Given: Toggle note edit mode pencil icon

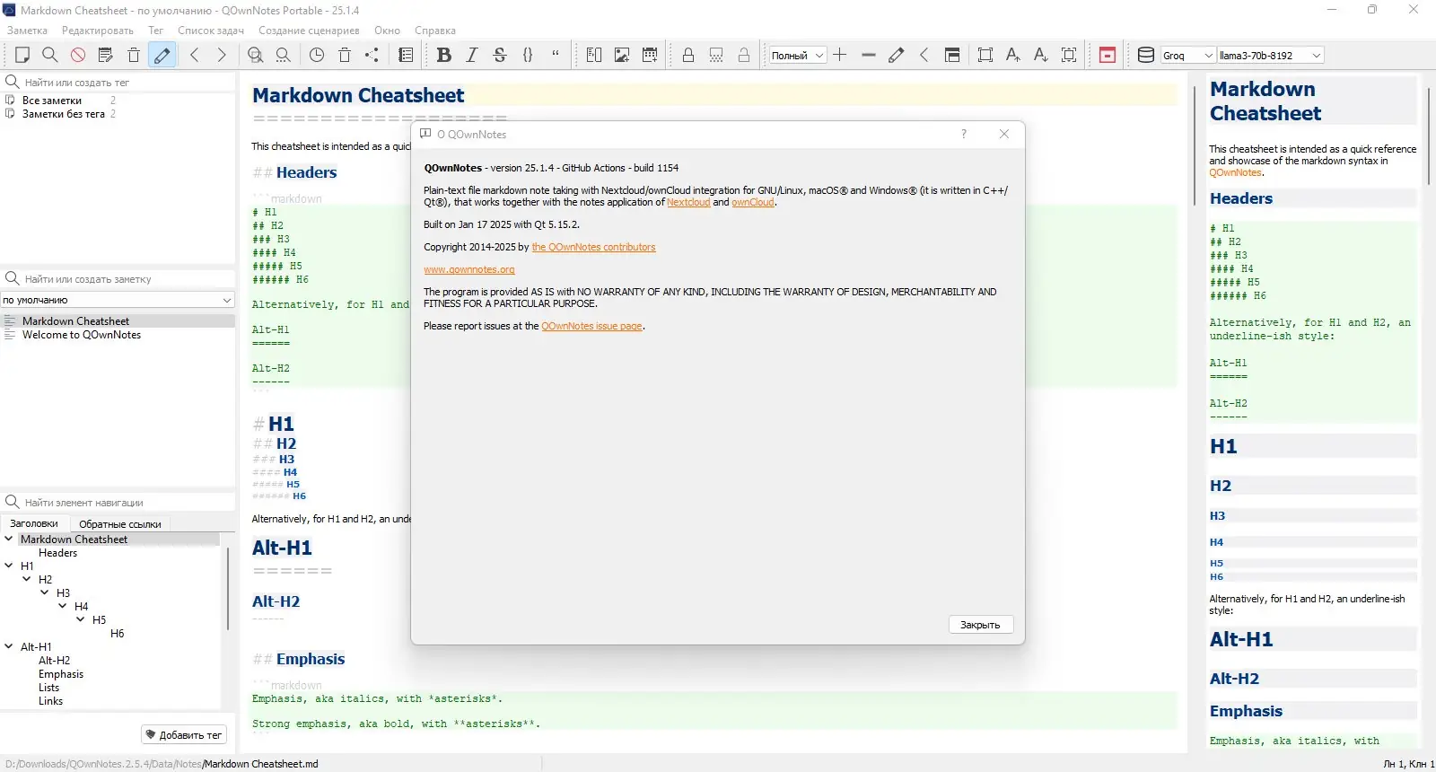Looking at the screenshot, I should pos(162,55).
